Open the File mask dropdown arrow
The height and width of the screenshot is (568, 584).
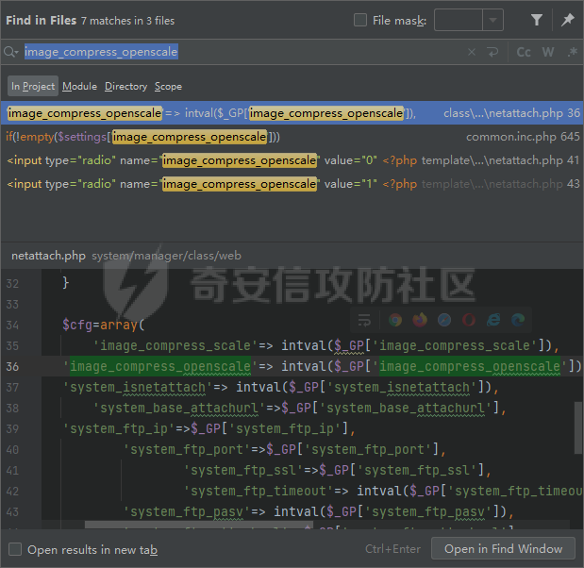tap(492, 20)
